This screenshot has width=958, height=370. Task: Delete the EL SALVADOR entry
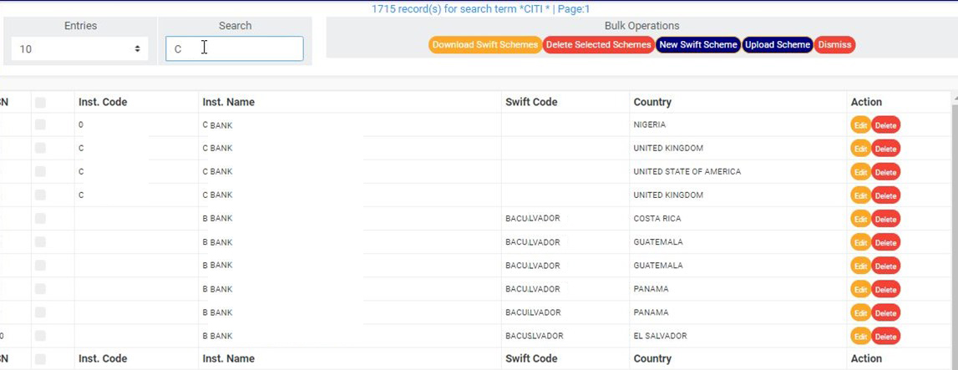(885, 337)
